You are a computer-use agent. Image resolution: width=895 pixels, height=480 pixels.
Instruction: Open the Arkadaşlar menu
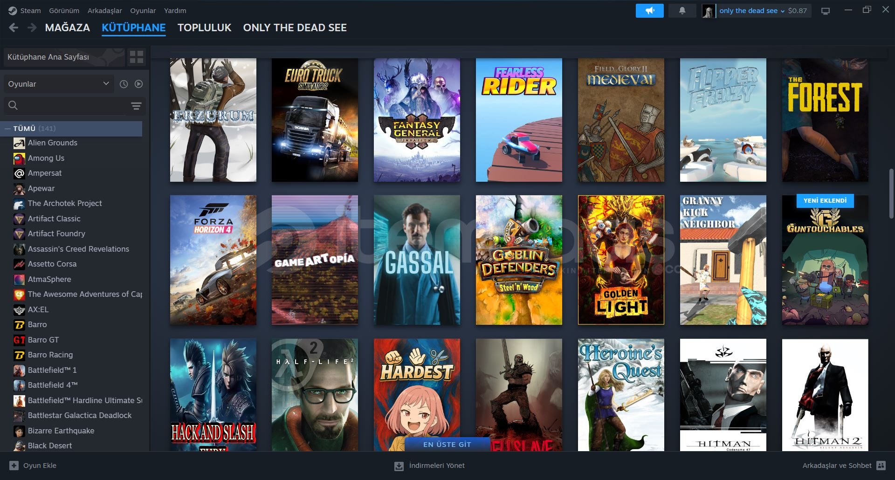(x=105, y=11)
